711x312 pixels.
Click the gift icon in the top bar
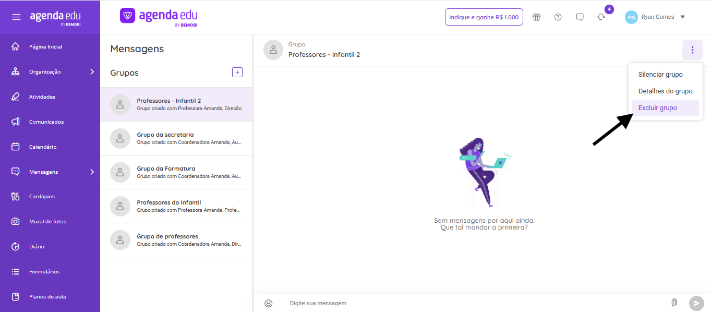[x=536, y=17]
